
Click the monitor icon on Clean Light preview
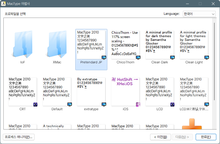(x=207, y=57)
